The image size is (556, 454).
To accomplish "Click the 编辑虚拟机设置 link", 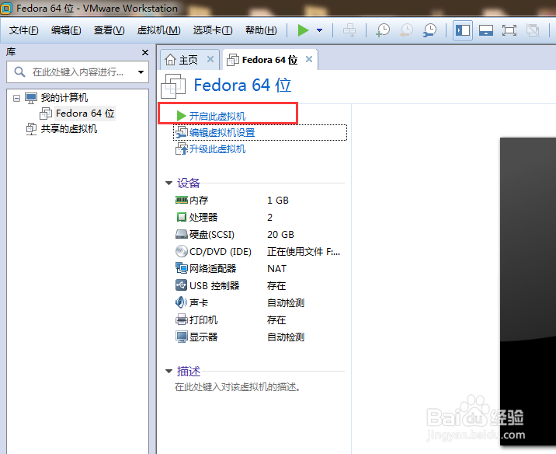I will click(x=222, y=133).
